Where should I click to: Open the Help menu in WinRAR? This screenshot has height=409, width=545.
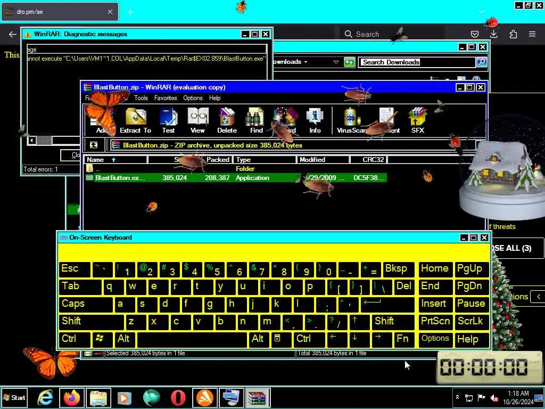click(x=215, y=98)
